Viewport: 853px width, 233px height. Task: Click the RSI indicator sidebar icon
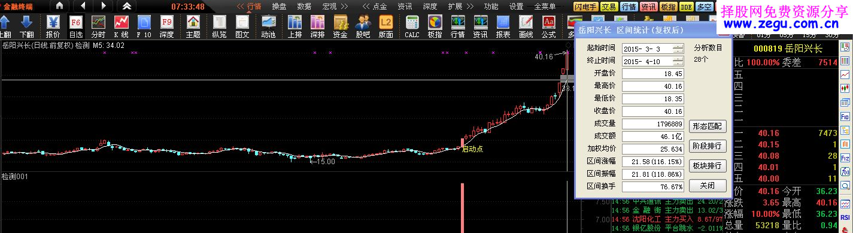[845, 217]
